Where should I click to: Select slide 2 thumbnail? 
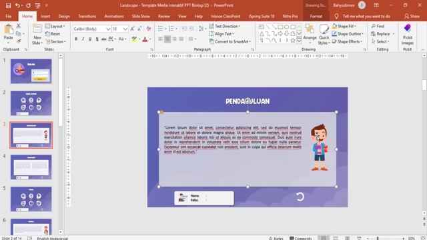click(31, 103)
